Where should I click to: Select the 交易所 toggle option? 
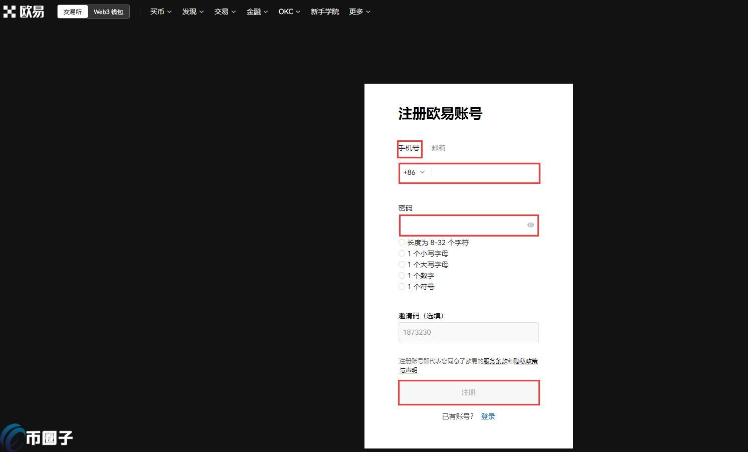tap(73, 12)
